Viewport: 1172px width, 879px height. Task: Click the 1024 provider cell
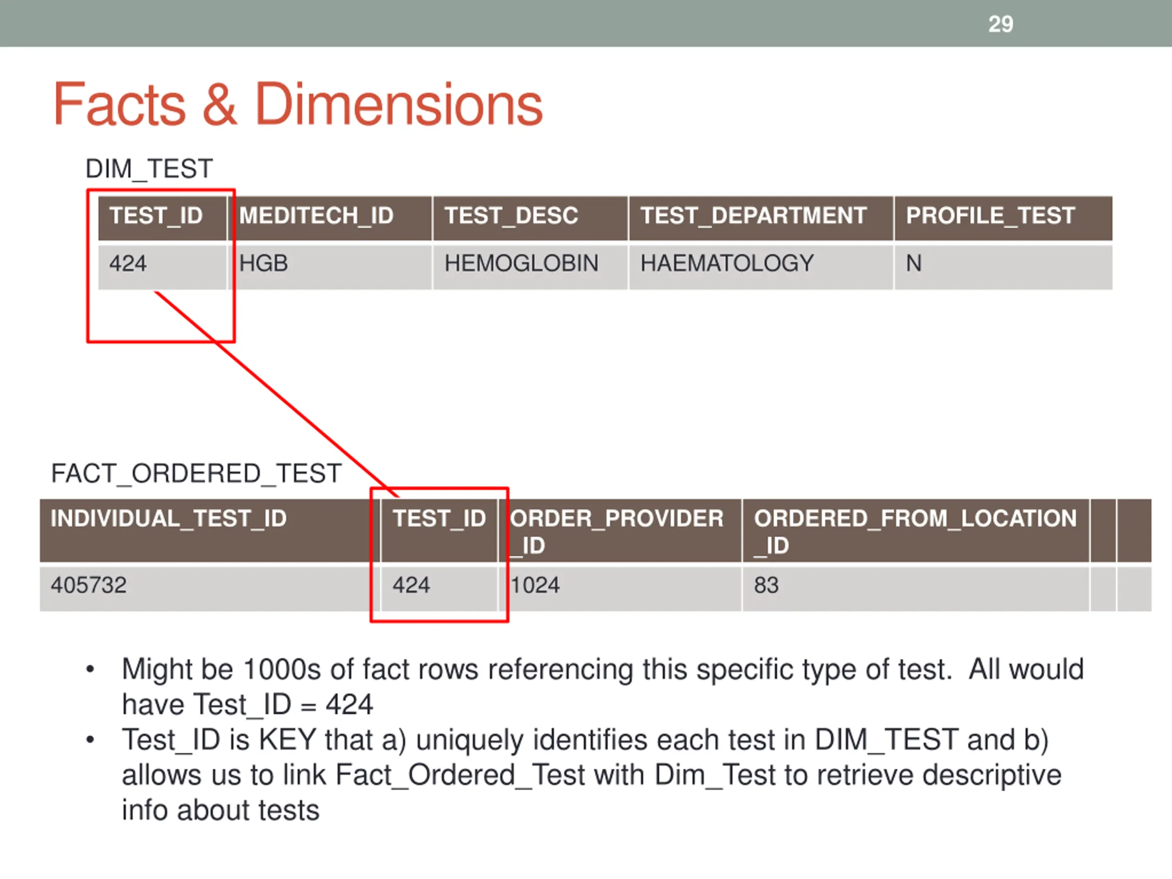point(620,589)
